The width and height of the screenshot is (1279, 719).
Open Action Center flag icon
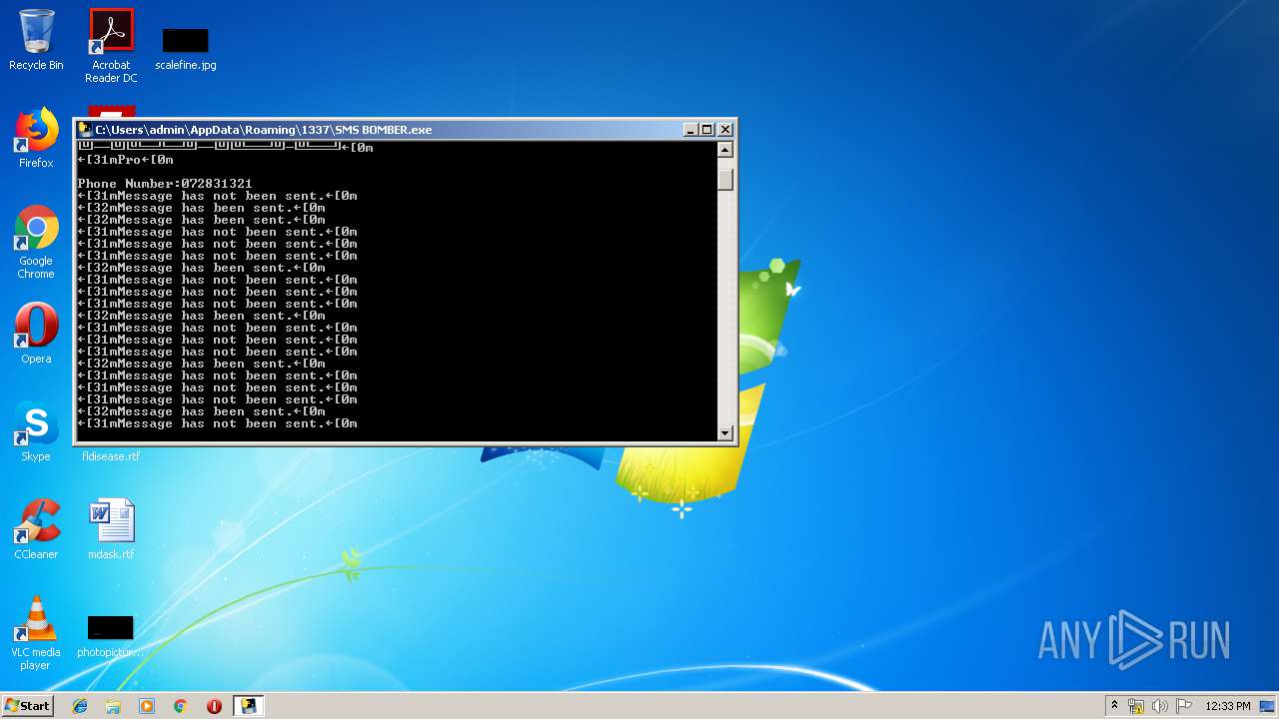1184,706
